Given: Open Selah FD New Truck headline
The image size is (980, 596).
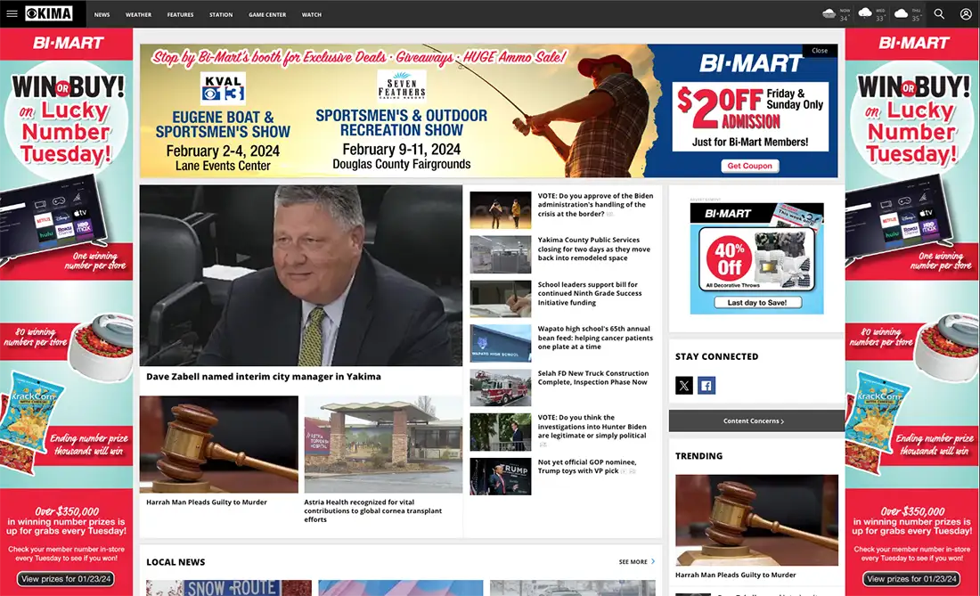Looking at the screenshot, I should pos(593,378).
